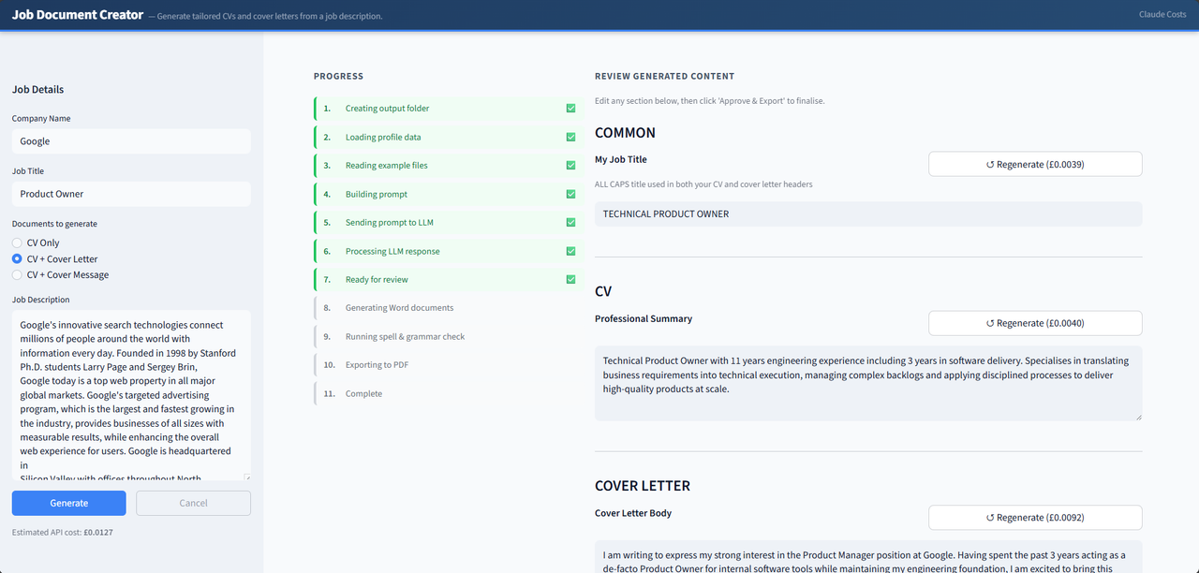Screen dimensions: 1199x573
Task: Click the Job Description scrollbar
Action: pos(246,393)
